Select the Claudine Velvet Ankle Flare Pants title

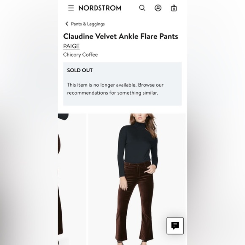tap(121, 36)
